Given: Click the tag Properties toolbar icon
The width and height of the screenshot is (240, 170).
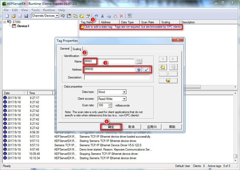Looking at the screenshot, I should coord(88,16).
